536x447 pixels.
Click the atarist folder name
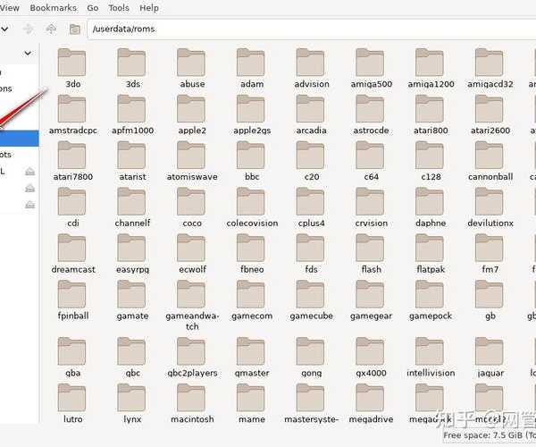click(x=132, y=177)
